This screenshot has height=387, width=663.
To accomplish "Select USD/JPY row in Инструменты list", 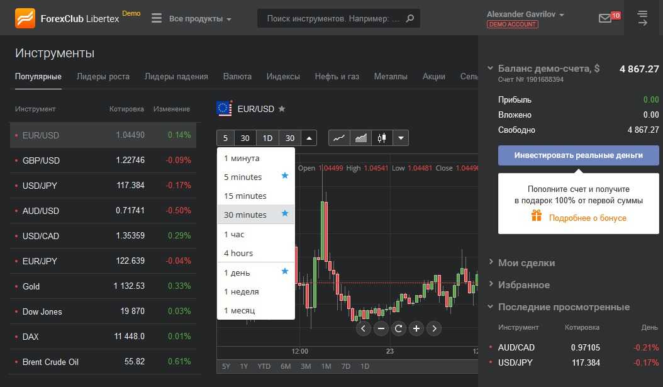I will click(103, 185).
